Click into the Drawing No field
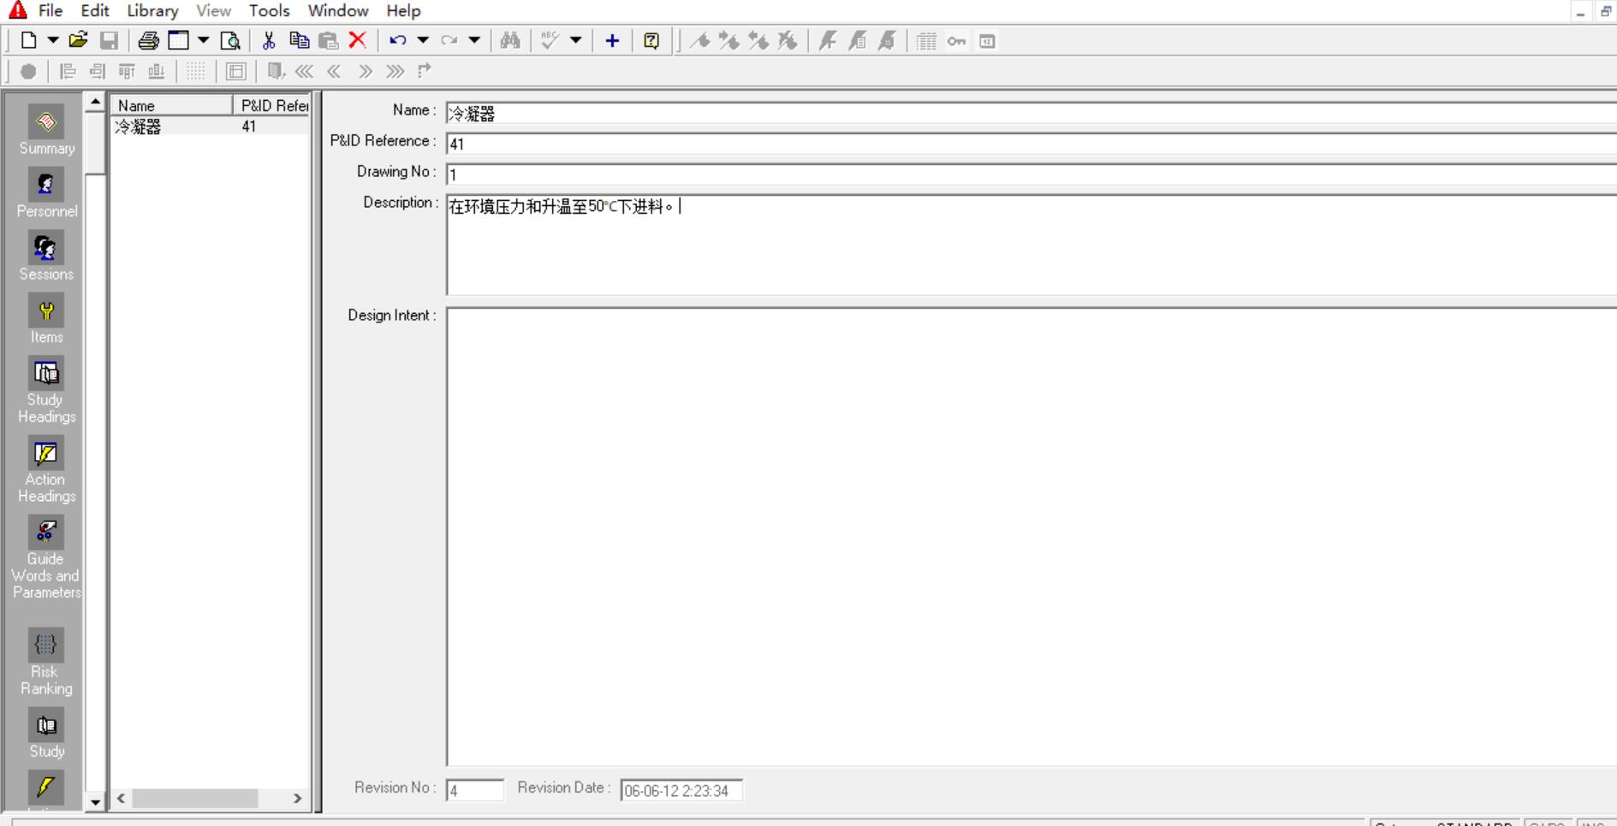The image size is (1617, 826). (1031, 174)
